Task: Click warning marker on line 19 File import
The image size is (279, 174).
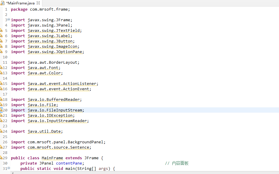Action: (1, 105)
